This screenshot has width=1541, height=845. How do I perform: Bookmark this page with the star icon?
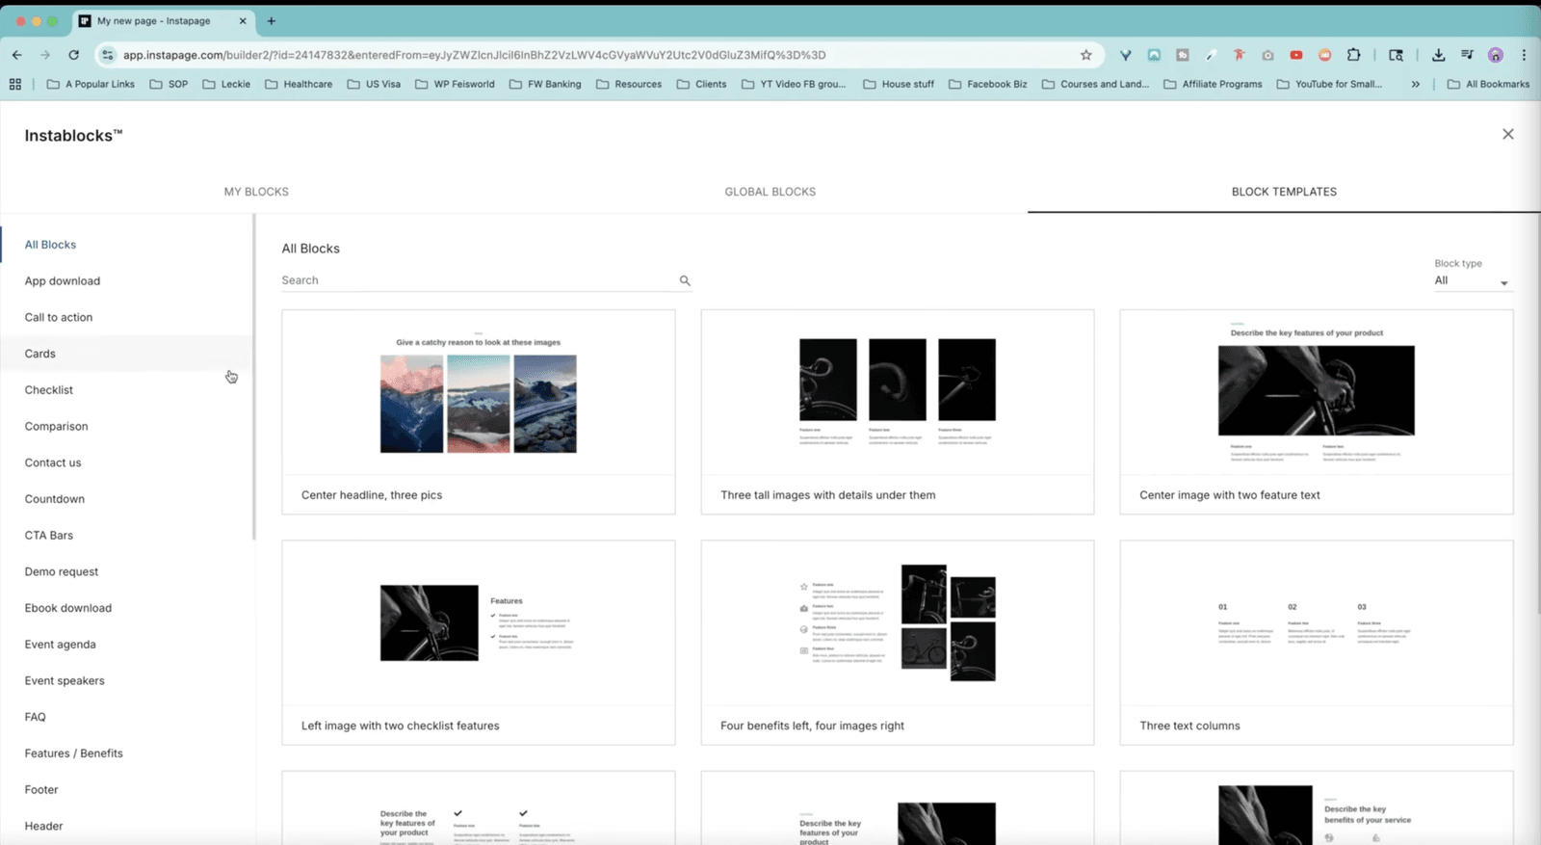(1086, 55)
